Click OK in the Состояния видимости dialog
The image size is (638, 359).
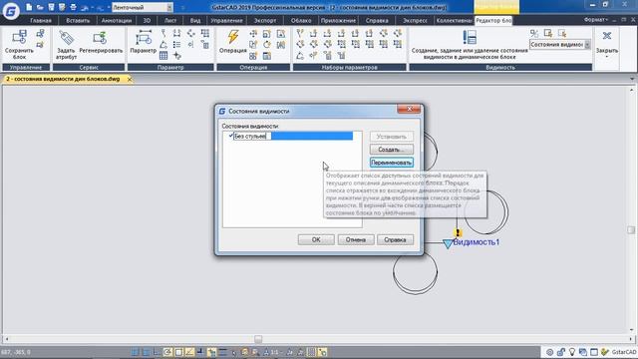coord(316,239)
